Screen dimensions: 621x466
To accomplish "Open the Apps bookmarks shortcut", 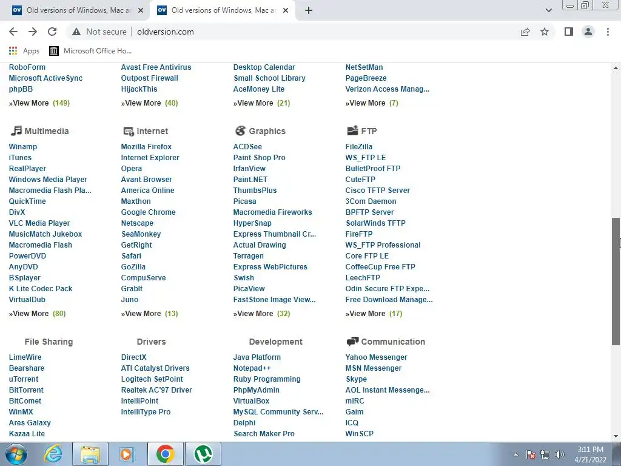I will point(24,51).
